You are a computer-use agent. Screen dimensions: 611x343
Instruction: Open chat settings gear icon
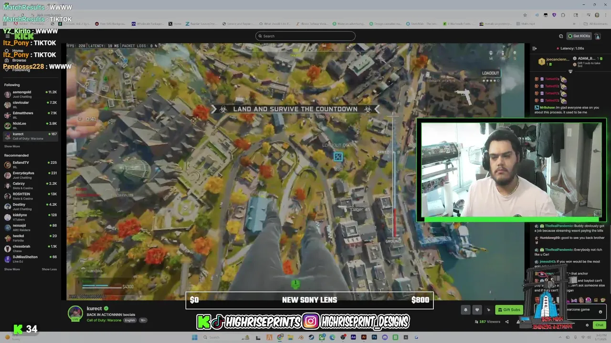[x=587, y=325]
